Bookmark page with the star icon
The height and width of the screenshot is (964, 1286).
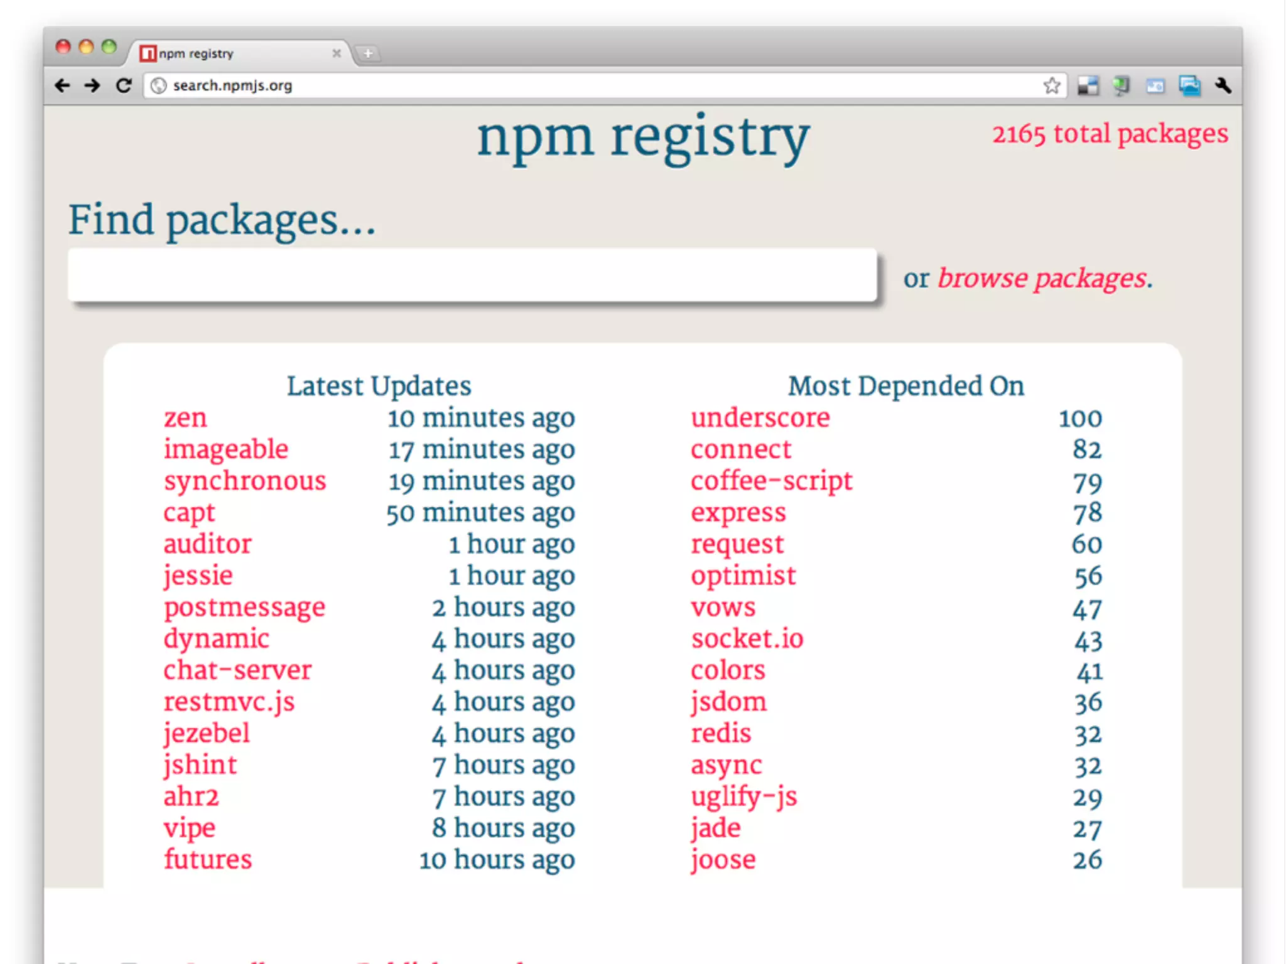click(1052, 85)
